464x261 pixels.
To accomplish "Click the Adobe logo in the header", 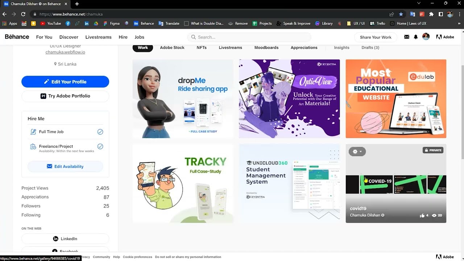I will pyautogui.click(x=445, y=37).
